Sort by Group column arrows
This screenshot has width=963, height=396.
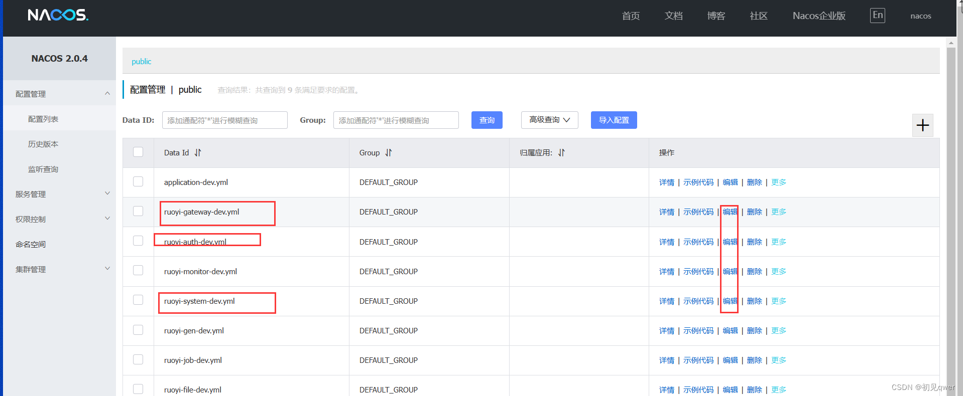[389, 153]
